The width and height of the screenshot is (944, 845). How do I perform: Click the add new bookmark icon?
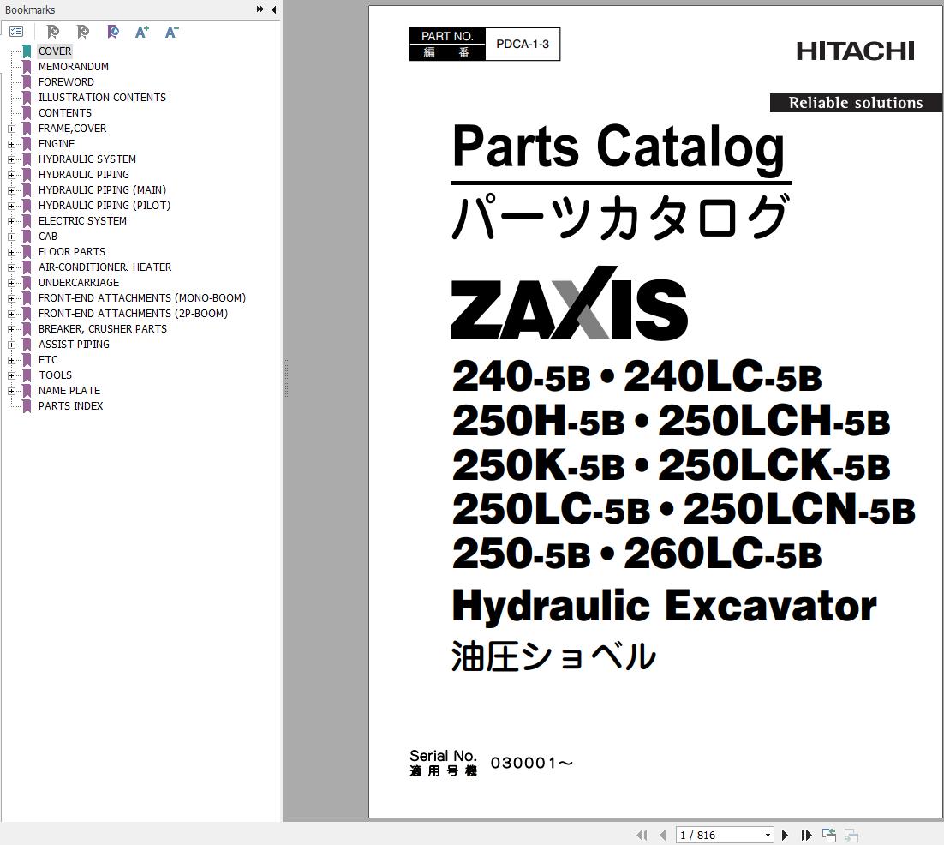(x=83, y=32)
